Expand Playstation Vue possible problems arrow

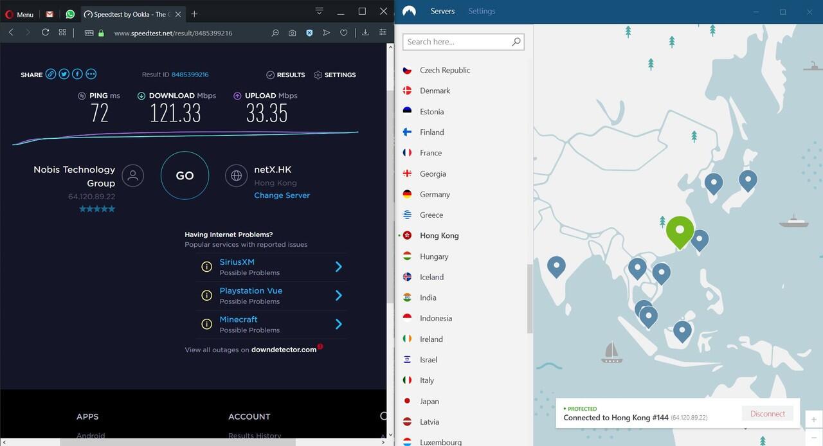[339, 296]
